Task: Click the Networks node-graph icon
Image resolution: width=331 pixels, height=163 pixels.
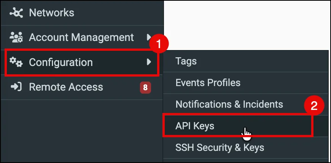Action: pos(16,13)
